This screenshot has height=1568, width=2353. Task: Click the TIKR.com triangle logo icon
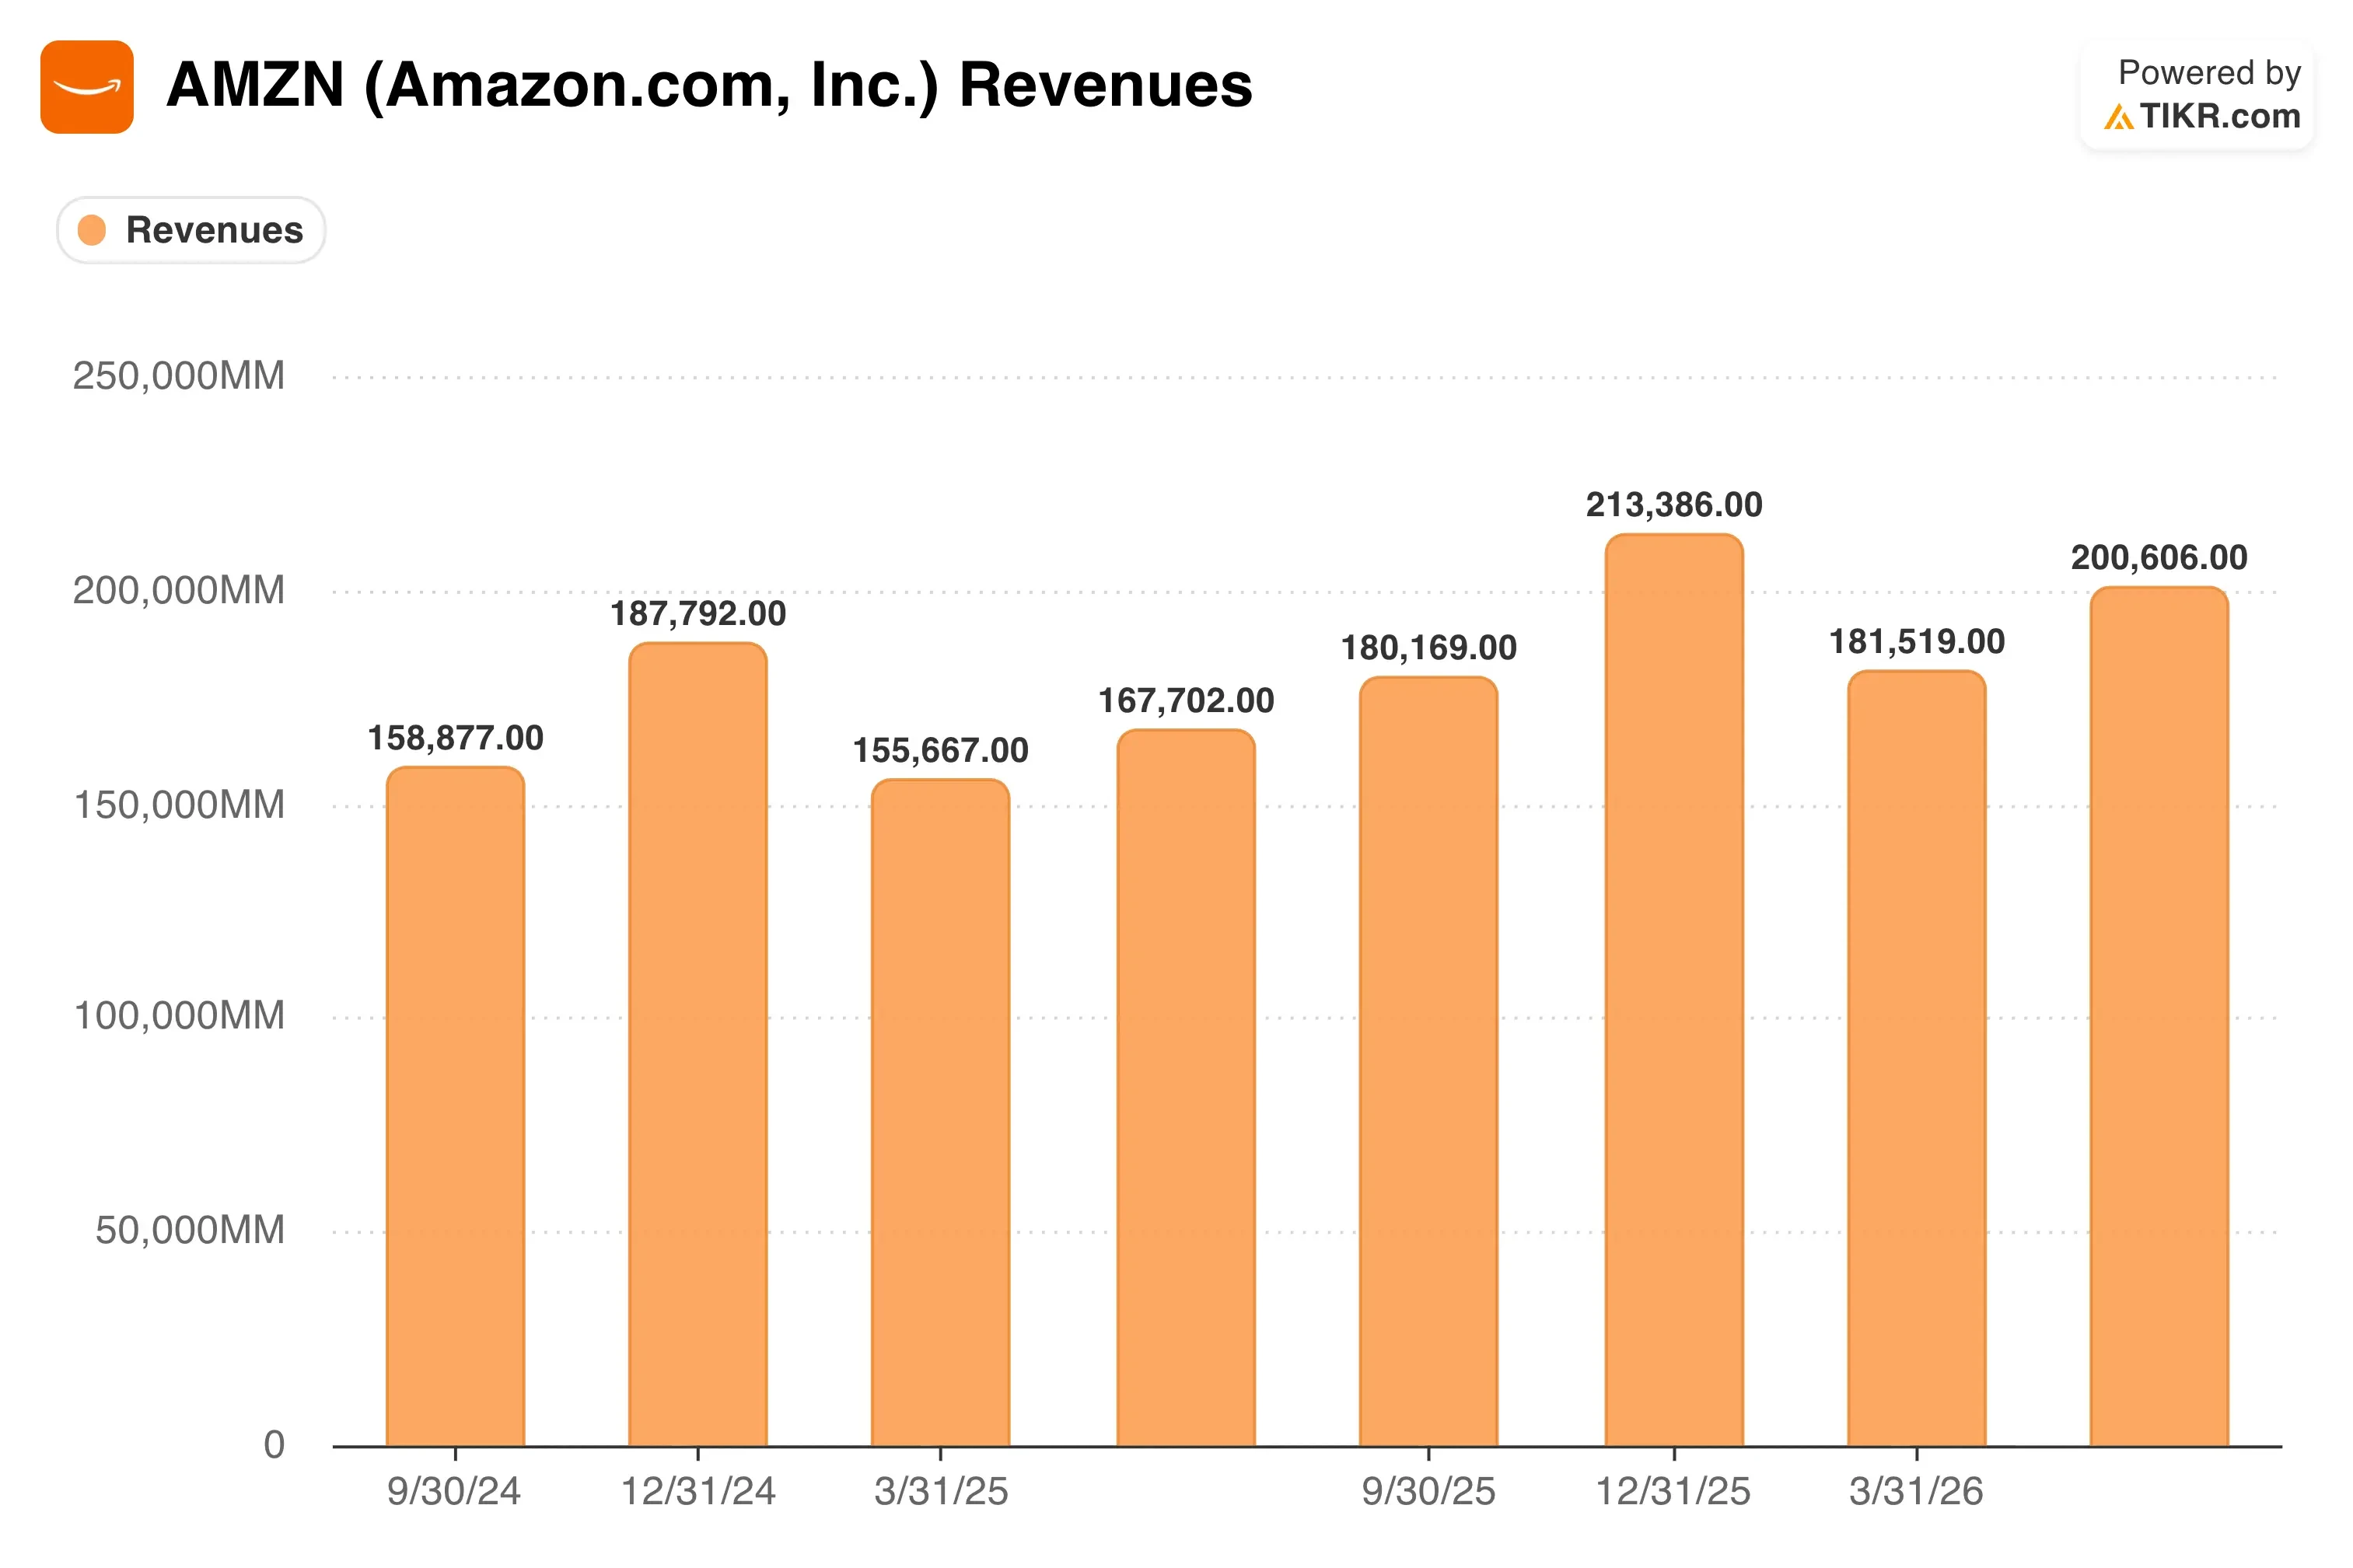coord(2118,118)
